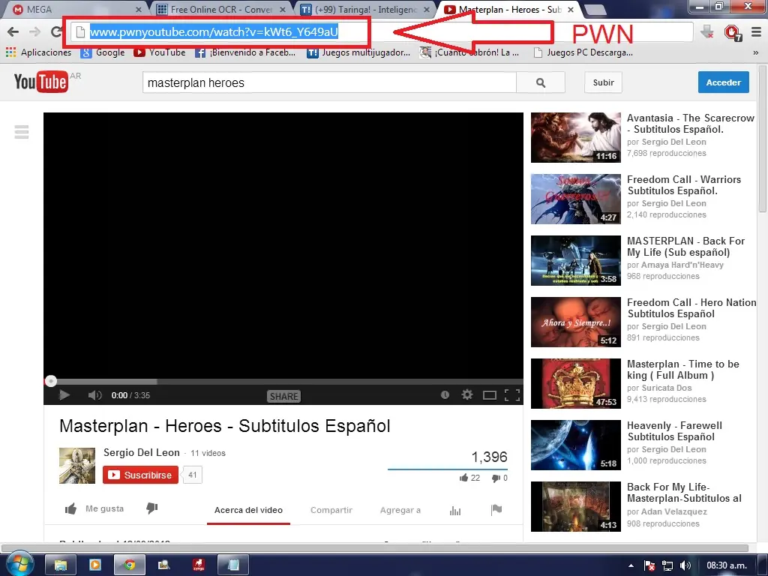Open the system tray volume icon
This screenshot has height=576, width=768.
(x=685, y=565)
